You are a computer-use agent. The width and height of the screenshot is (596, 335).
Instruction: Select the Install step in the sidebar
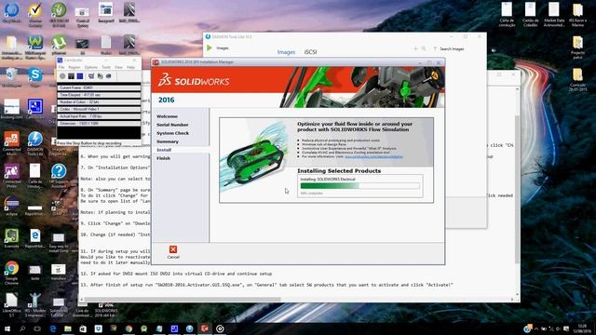pyautogui.click(x=164, y=150)
